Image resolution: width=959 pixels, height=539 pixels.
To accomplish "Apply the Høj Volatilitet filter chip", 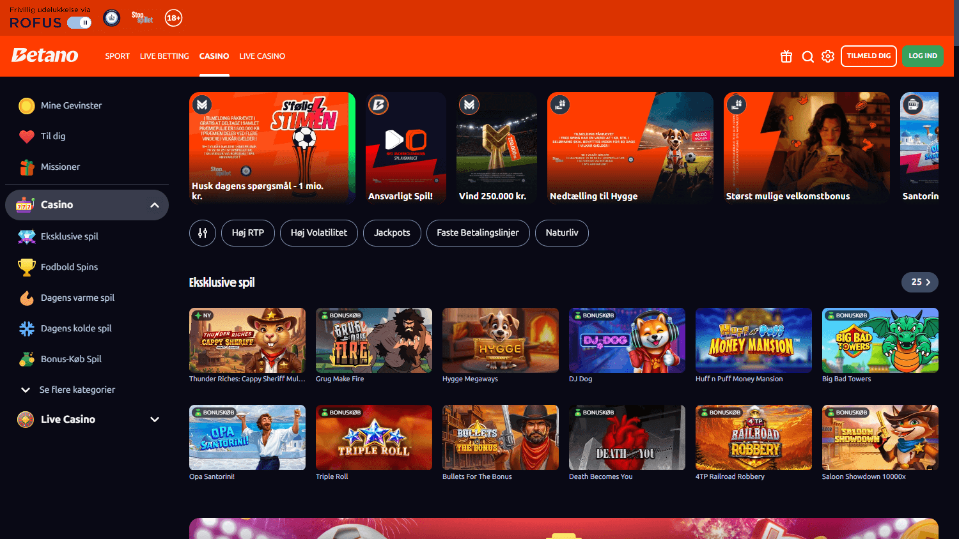I will 319,233.
